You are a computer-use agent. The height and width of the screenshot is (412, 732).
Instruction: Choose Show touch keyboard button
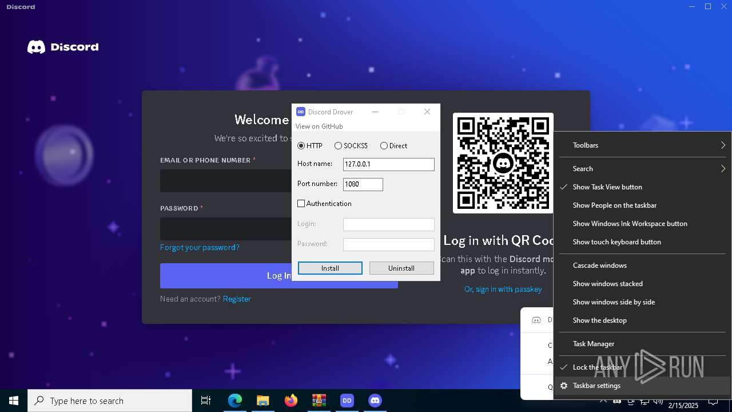pyautogui.click(x=642, y=242)
